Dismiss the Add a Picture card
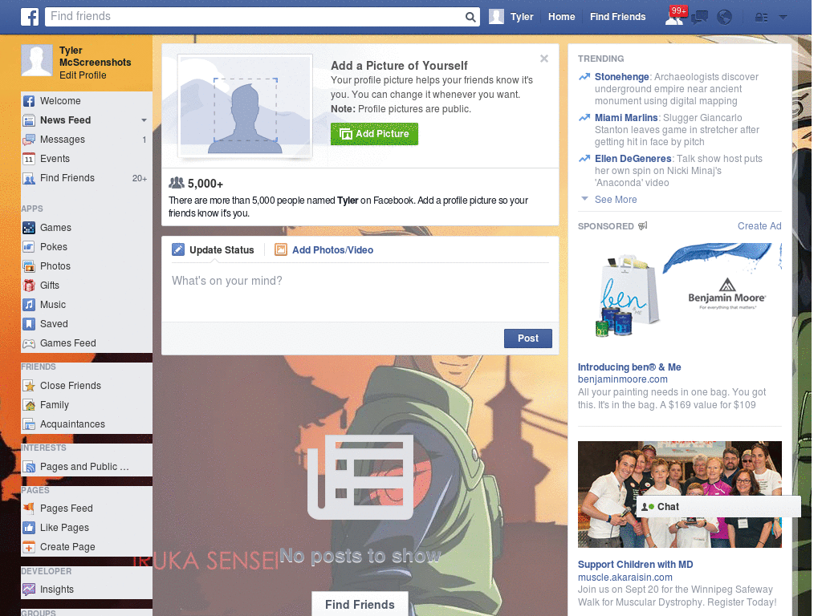The height and width of the screenshot is (616, 822). pyautogui.click(x=544, y=59)
